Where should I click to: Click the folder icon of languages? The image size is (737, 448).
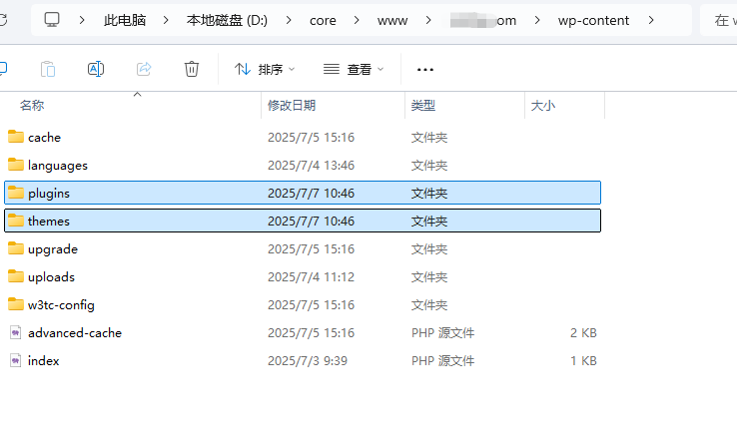point(16,165)
